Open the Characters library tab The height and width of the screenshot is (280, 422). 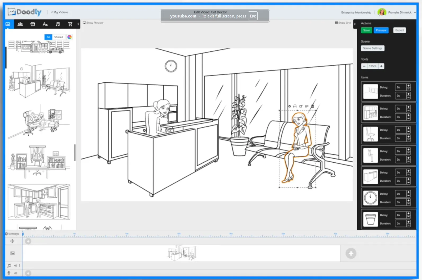point(20,24)
